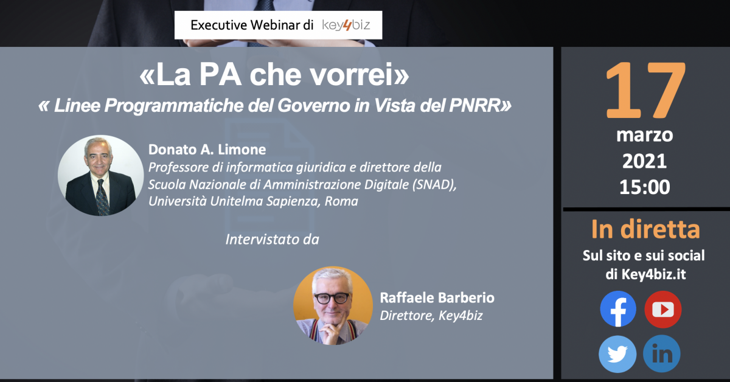Click the Facebook icon
730x382 pixels.
click(618, 309)
